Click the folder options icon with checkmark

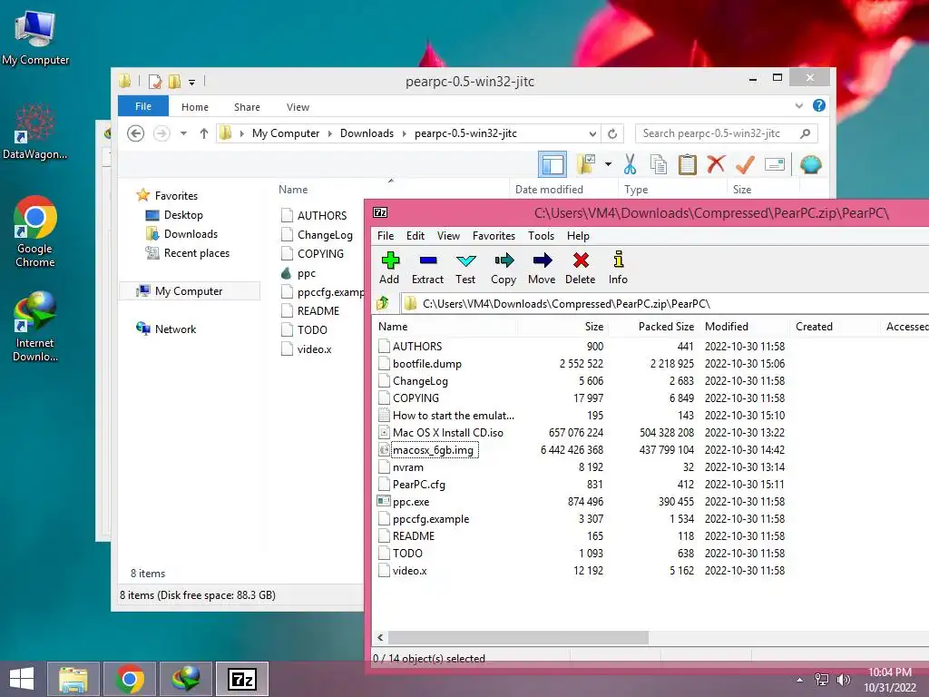click(x=586, y=164)
